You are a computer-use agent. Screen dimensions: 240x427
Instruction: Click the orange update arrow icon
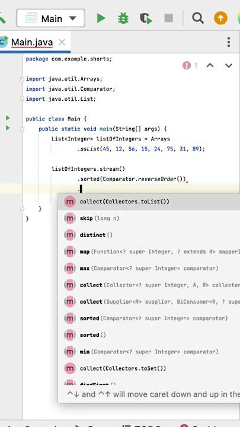pos(220,18)
